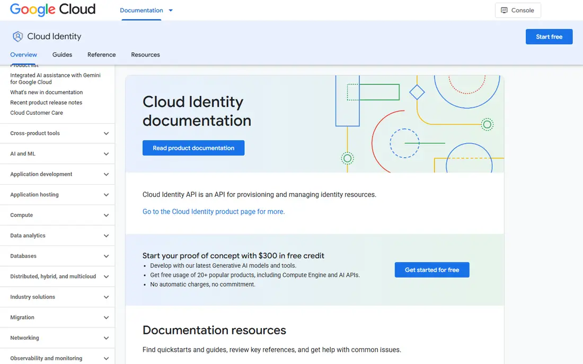Click 'No automatic charges, no commitment' text
583x364 pixels.
pyautogui.click(x=202, y=284)
